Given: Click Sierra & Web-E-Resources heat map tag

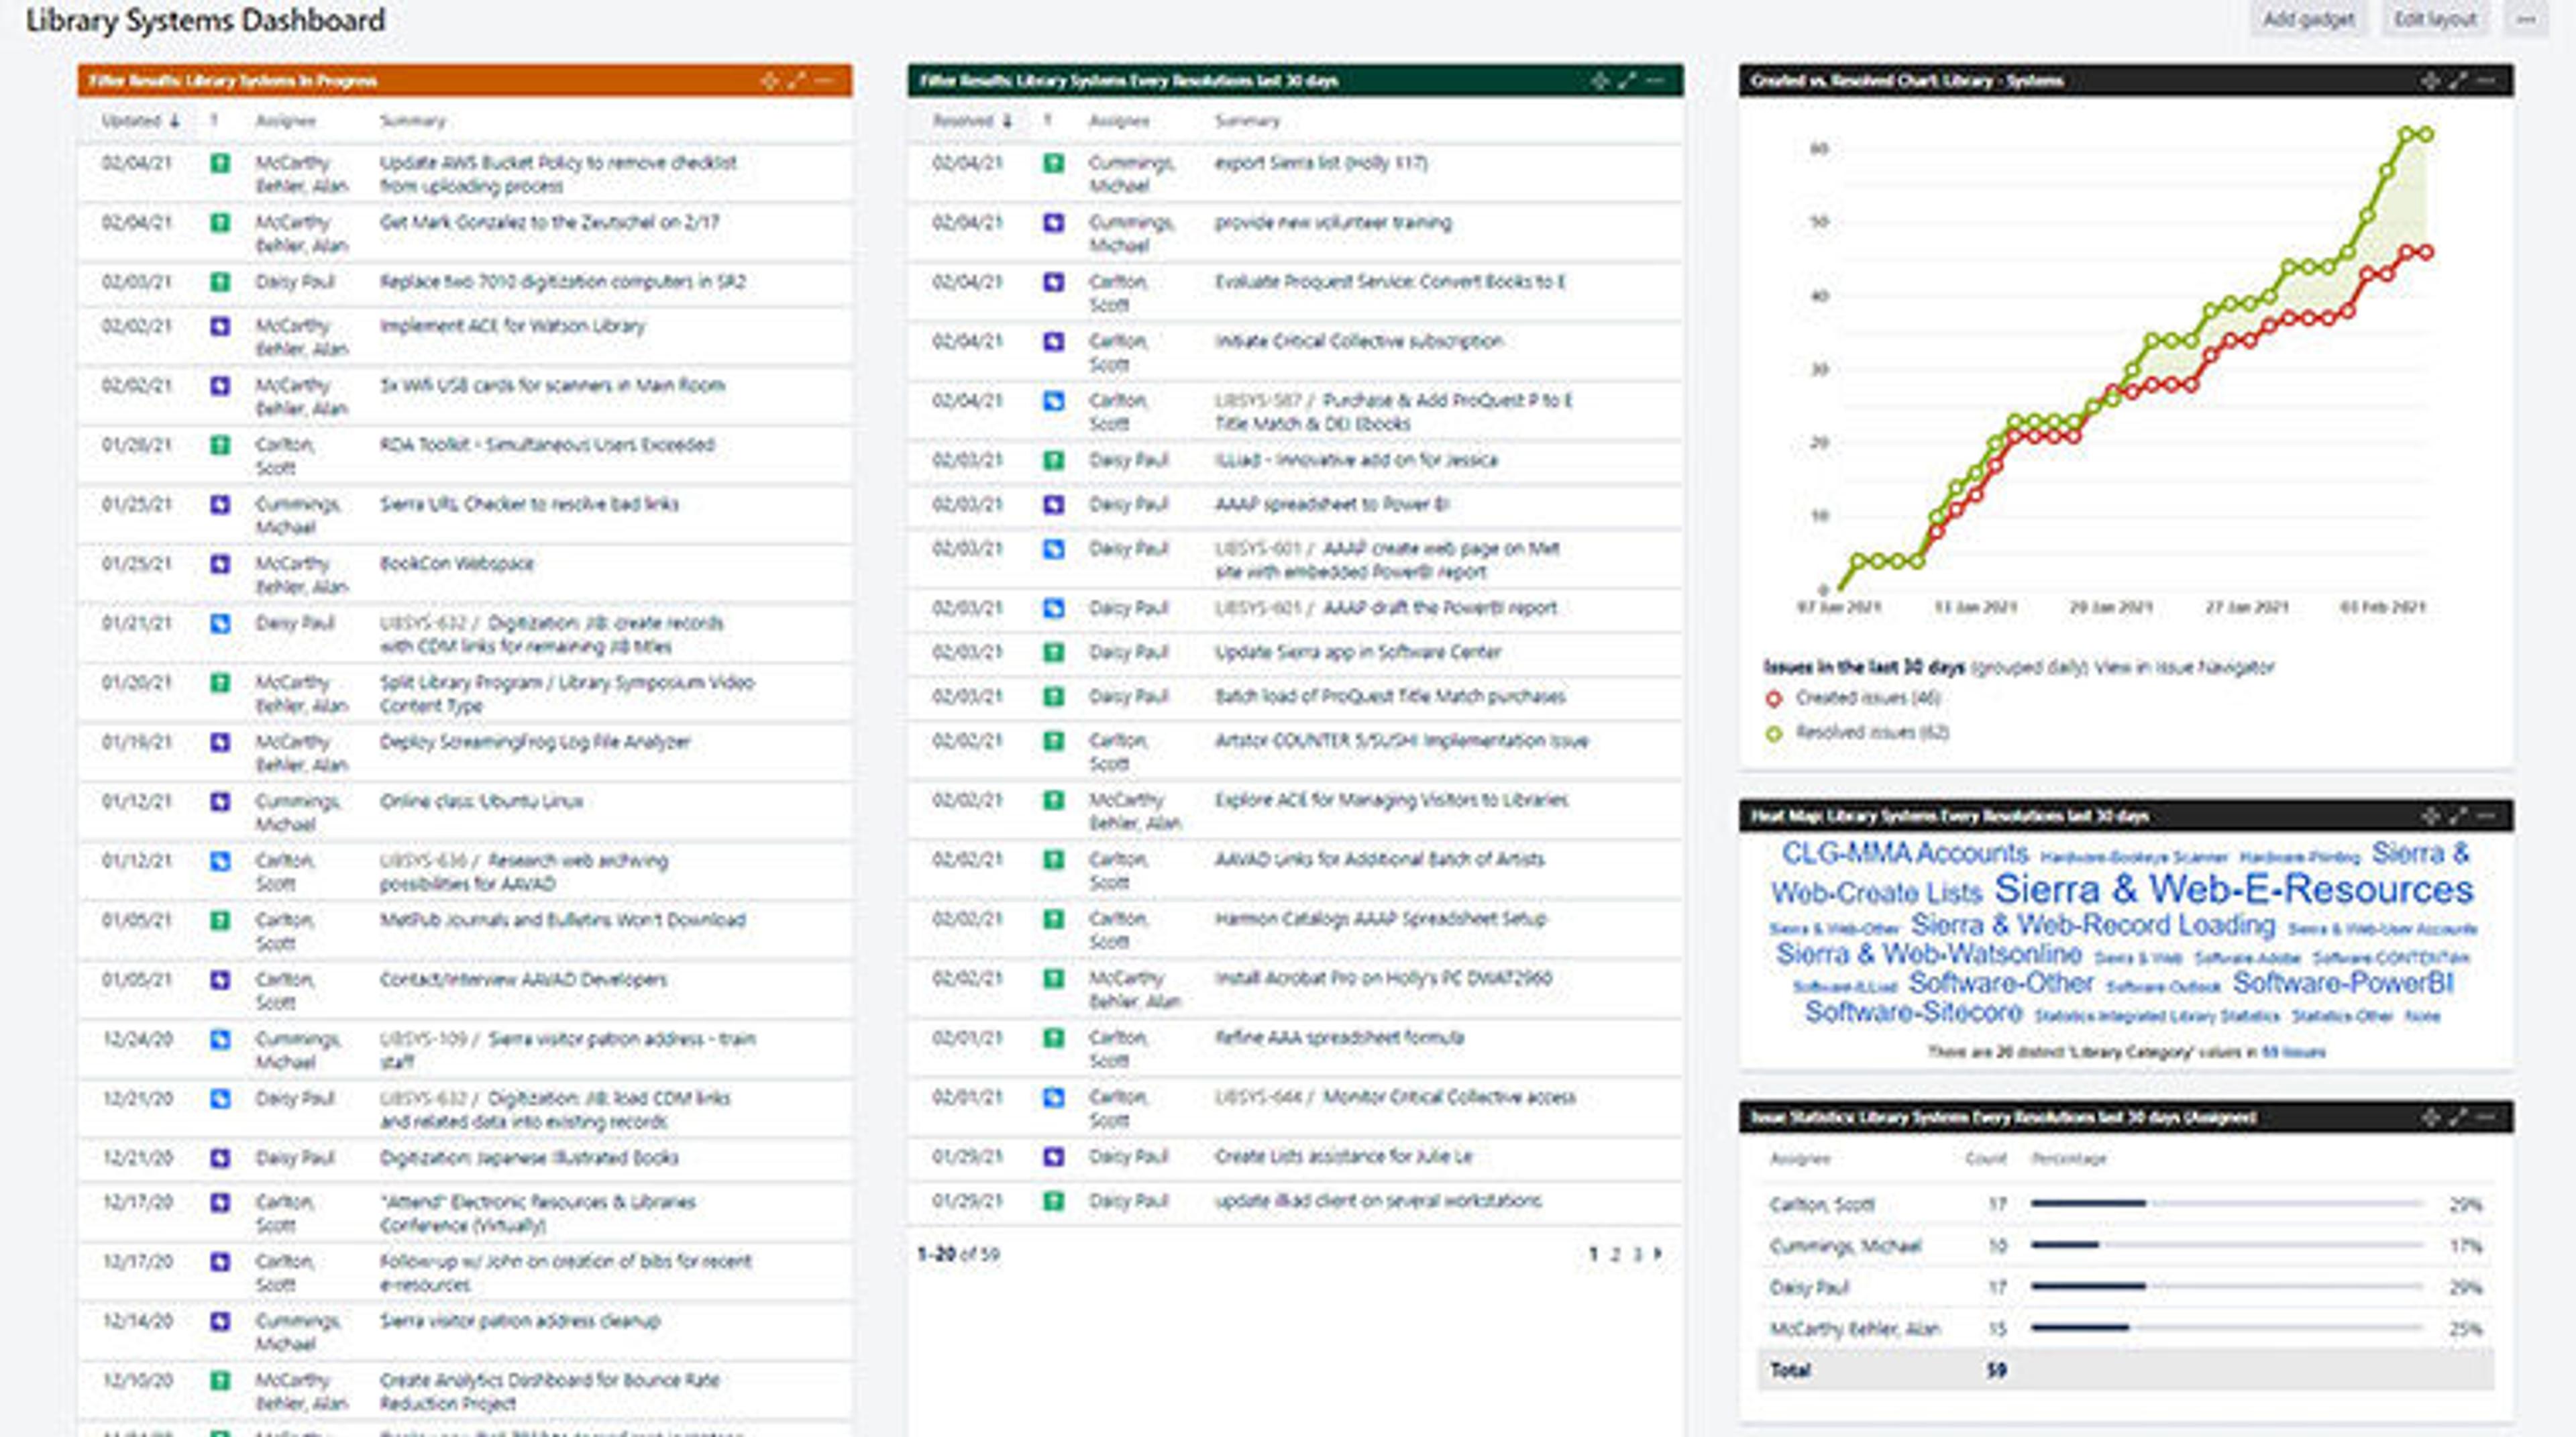Looking at the screenshot, I should coord(2233,889).
